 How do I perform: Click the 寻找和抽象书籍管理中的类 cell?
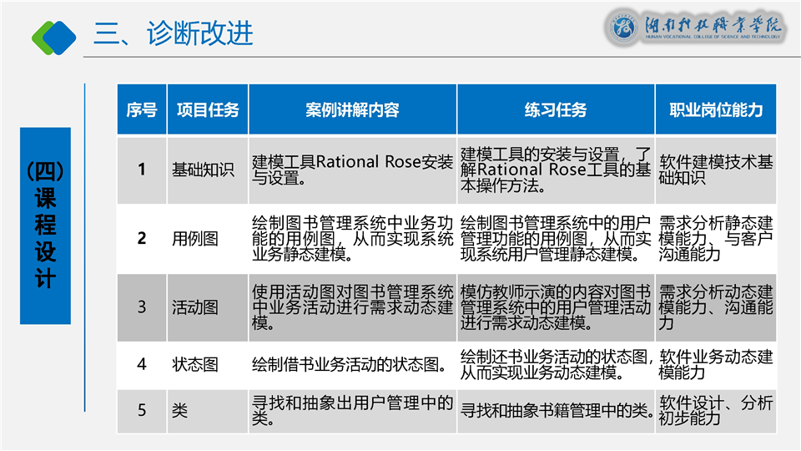click(x=555, y=410)
